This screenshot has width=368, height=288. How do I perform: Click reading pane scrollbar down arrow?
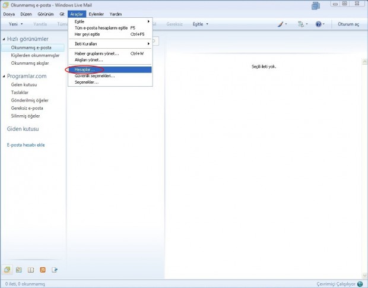(364, 276)
